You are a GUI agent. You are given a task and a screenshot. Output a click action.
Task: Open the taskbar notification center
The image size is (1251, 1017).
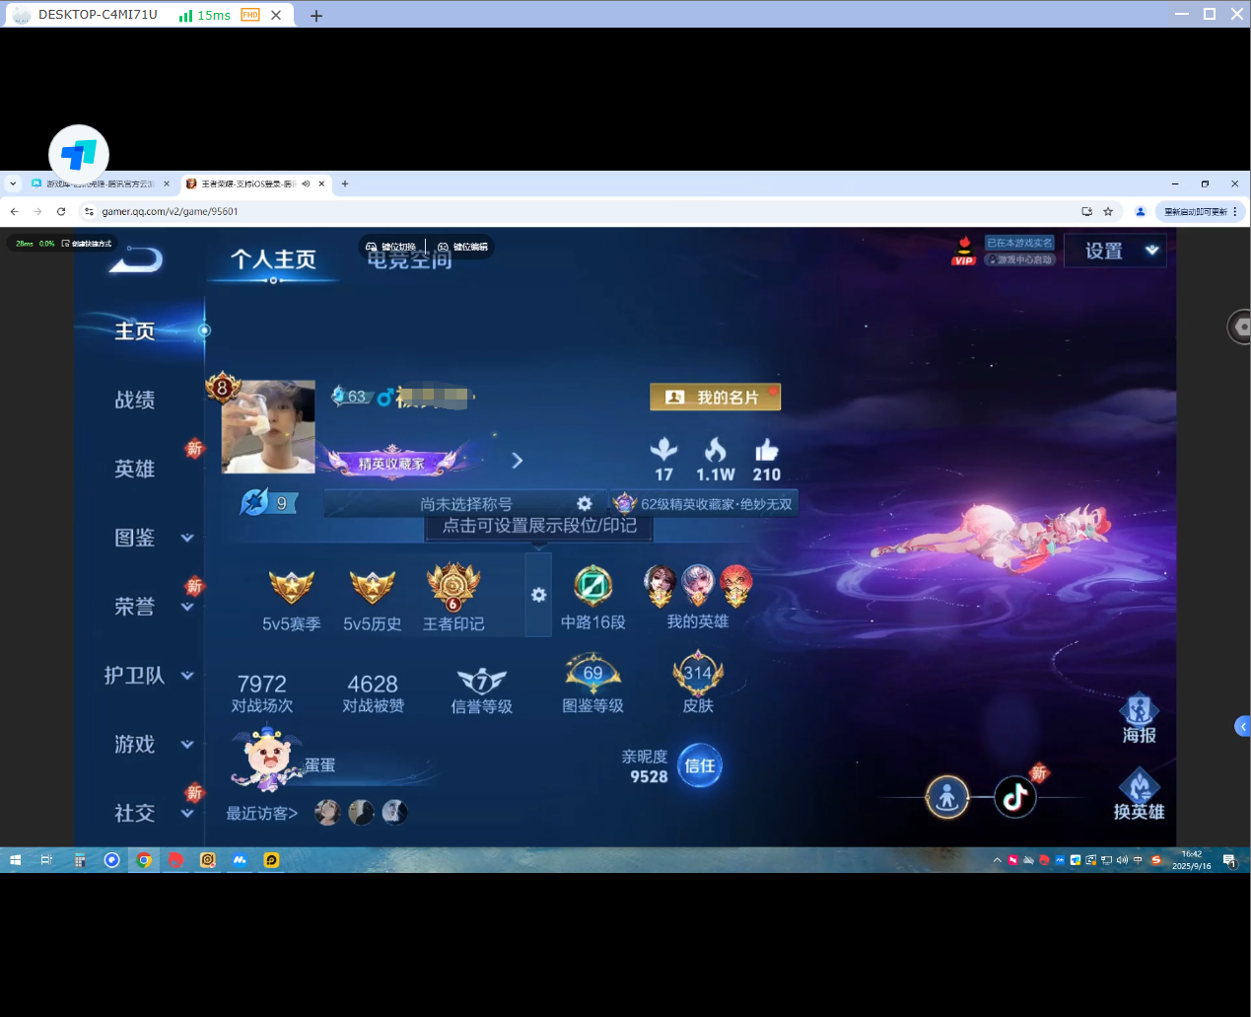[1229, 860]
